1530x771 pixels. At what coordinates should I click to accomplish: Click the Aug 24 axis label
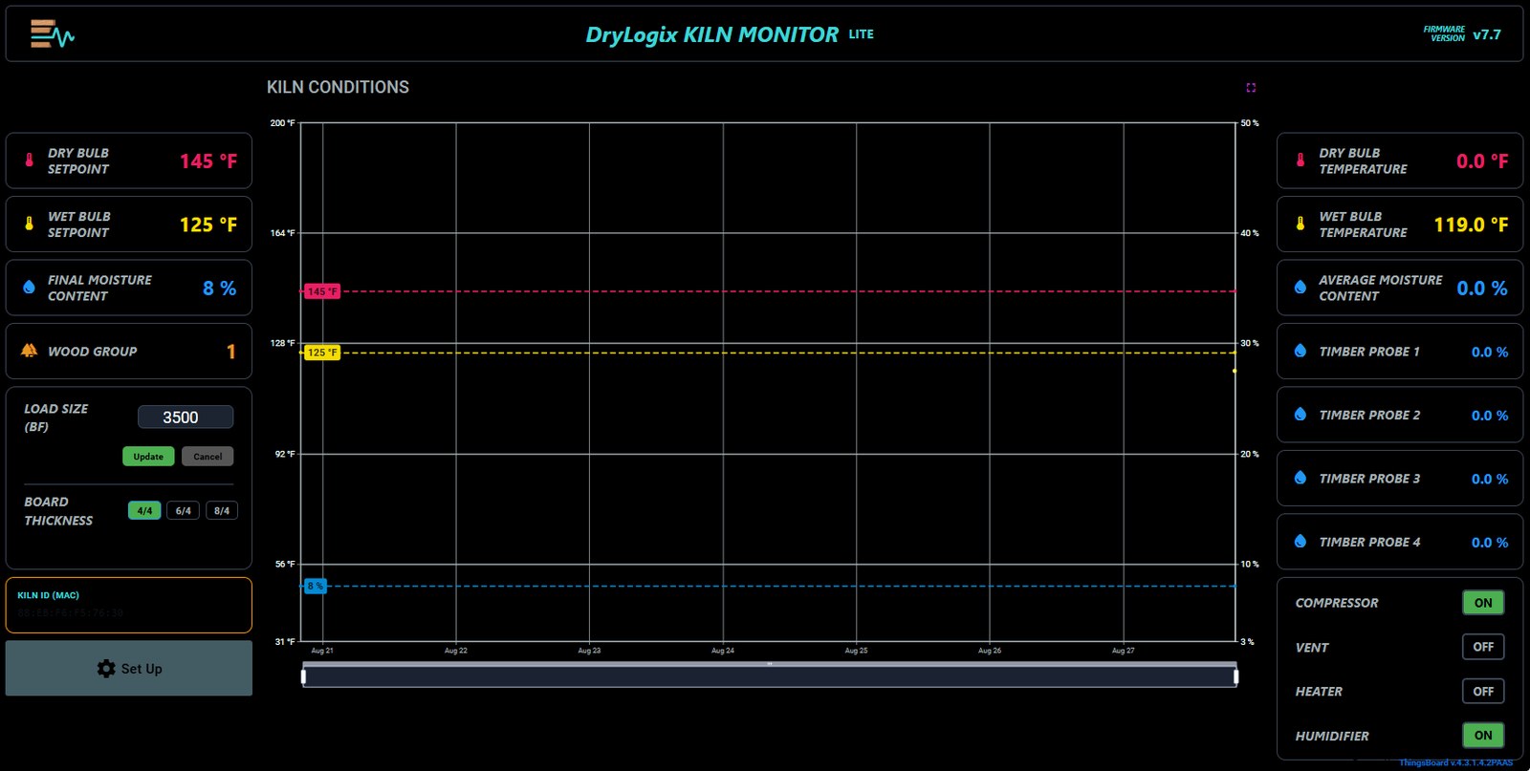point(723,651)
